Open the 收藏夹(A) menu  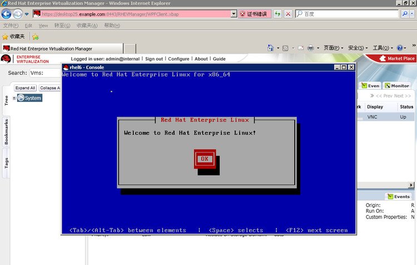87,26
